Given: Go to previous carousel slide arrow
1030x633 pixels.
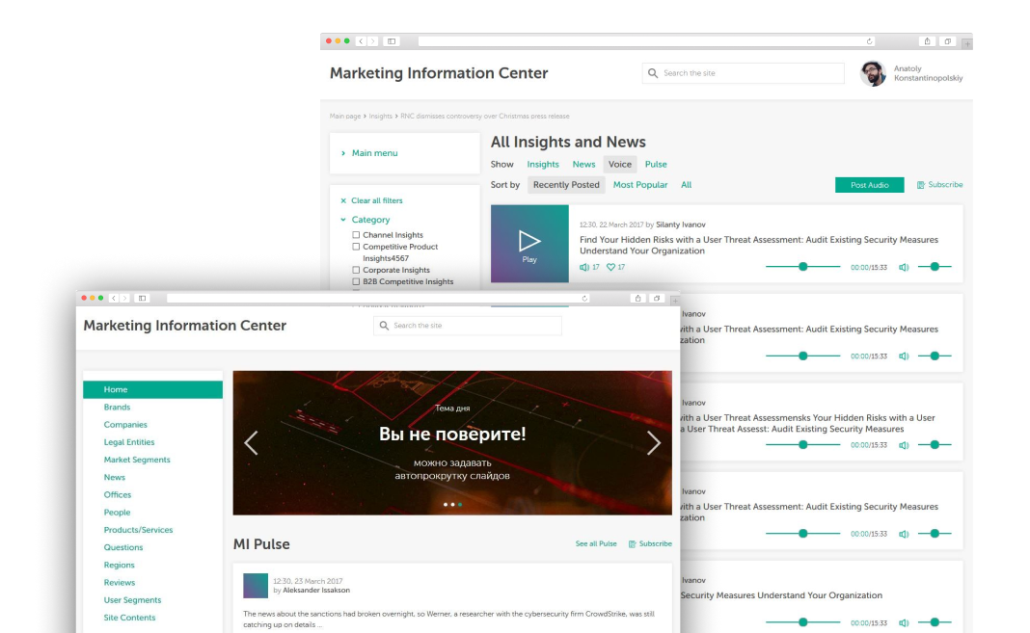Looking at the screenshot, I should tap(251, 443).
